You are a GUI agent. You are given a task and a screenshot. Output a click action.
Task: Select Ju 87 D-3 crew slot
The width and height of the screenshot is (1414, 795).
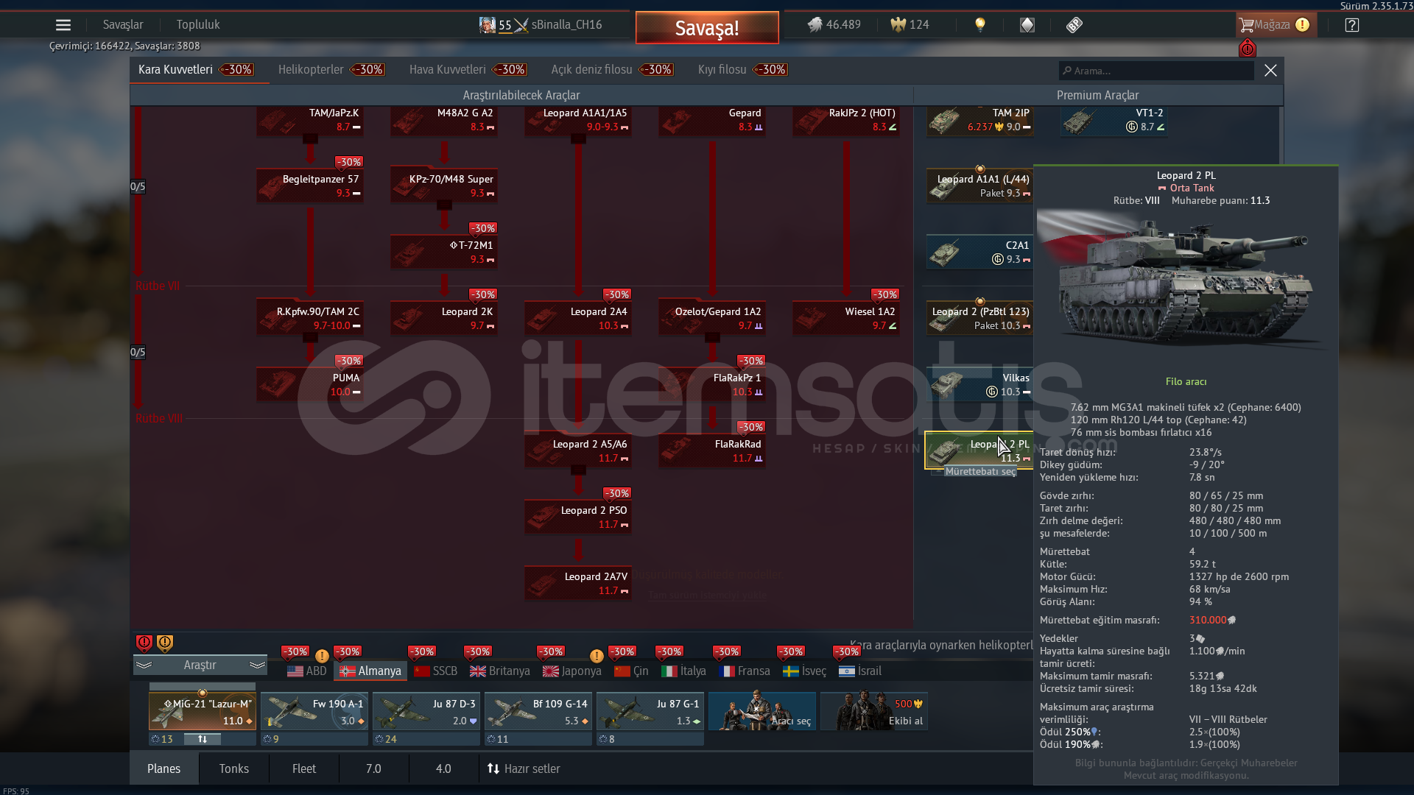(x=426, y=711)
